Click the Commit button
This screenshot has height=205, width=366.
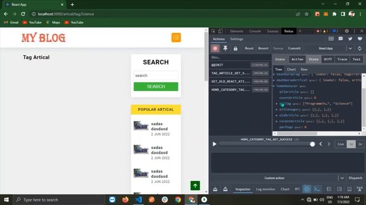click(294, 48)
